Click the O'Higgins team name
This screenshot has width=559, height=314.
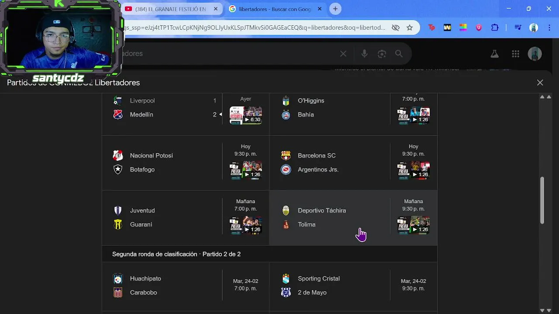coord(311,100)
